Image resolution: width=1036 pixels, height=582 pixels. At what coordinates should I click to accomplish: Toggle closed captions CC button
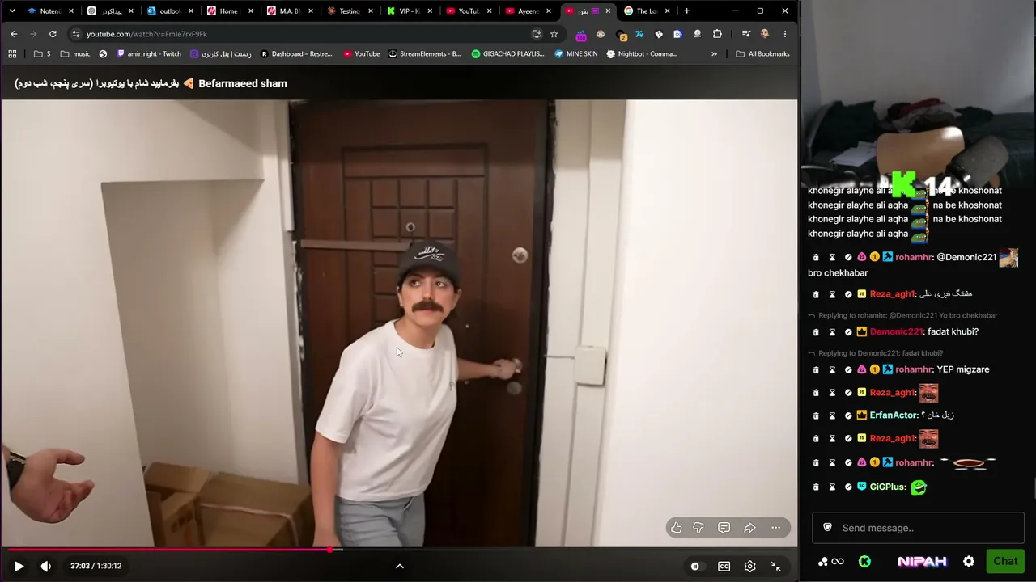point(724,566)
